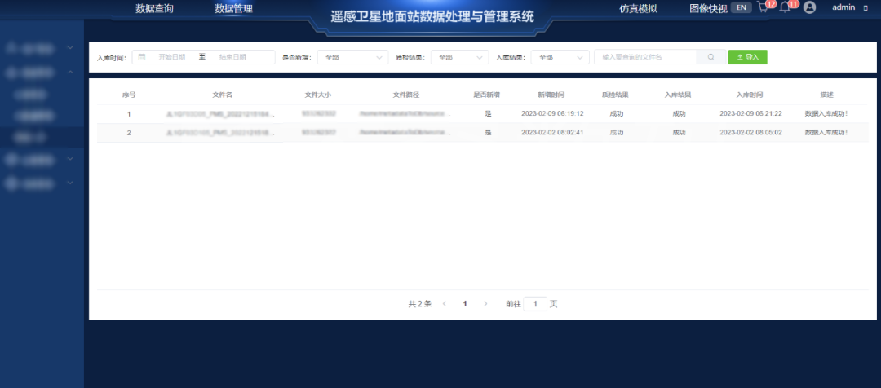
Task: Click the 文件路径 column header
Action: point(406,95)
